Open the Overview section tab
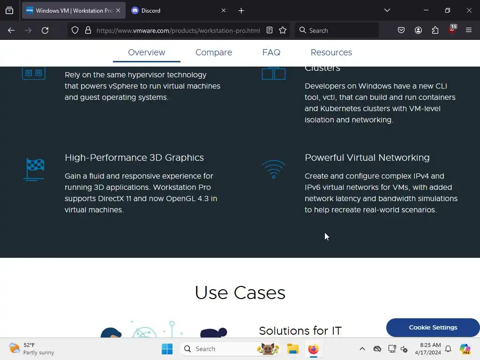 pos(147,52)
